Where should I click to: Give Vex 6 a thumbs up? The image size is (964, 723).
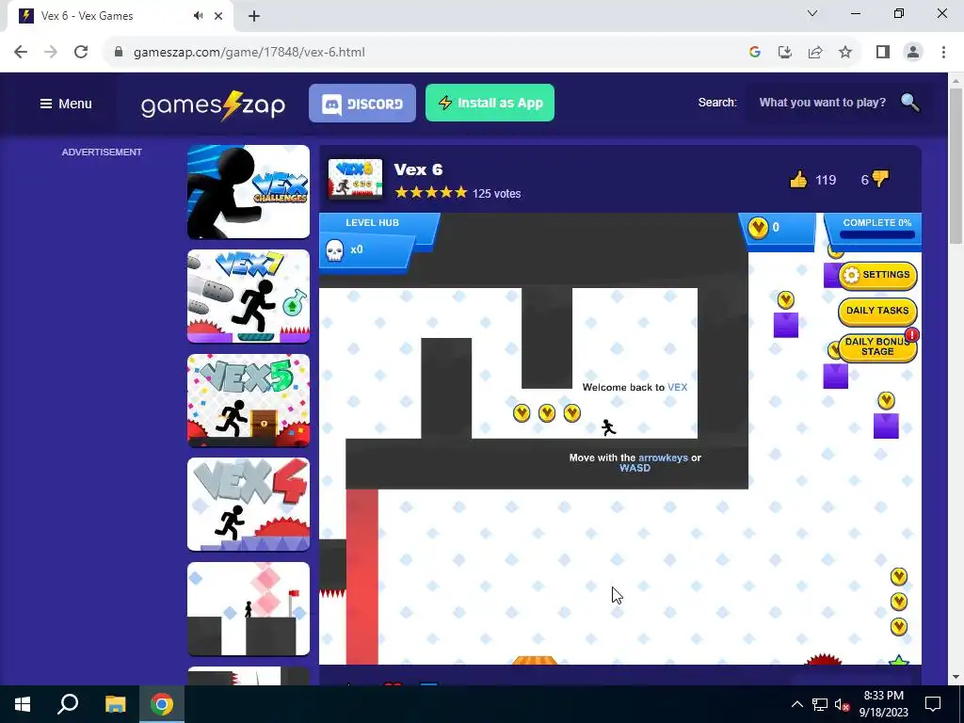(798, 180)
